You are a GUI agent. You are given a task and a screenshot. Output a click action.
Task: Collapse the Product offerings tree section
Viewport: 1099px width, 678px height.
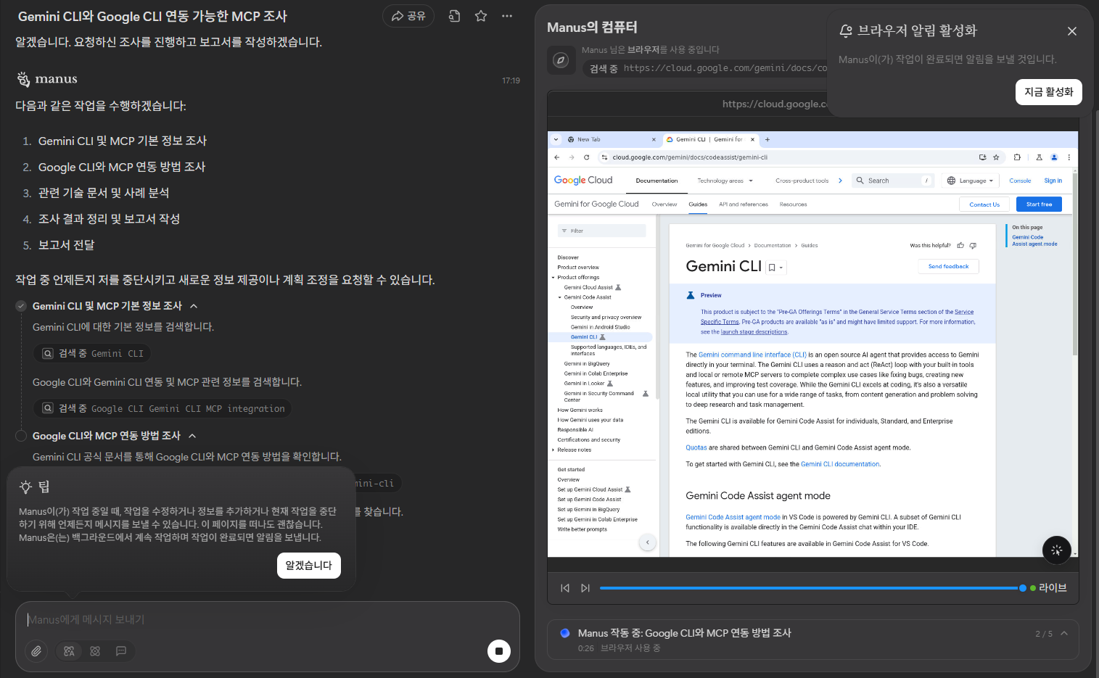coord(553,277)
